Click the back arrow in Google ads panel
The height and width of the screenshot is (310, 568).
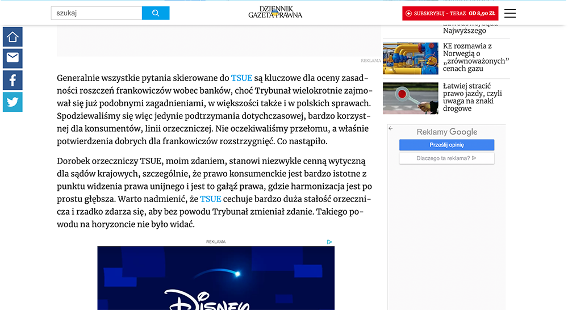click(x=391, y=129)
